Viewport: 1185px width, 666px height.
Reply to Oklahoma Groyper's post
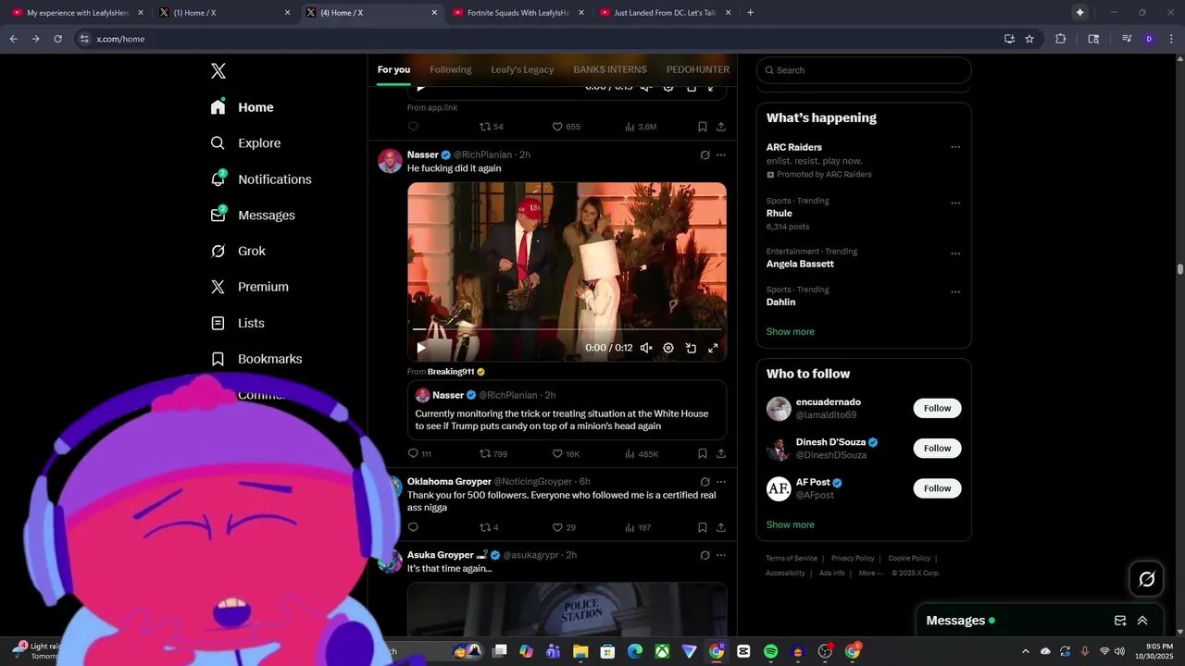pyautogui.click(x=413, y=528)
